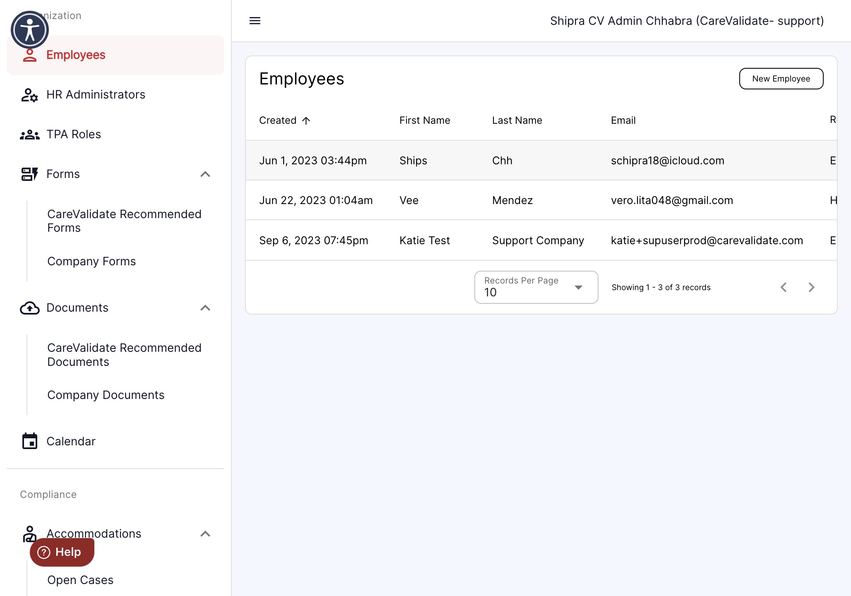Go to previous page of records
The width and height of the screenshot is (851, 596).
784,287
